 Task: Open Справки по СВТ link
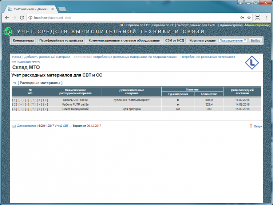click(138, 25)
